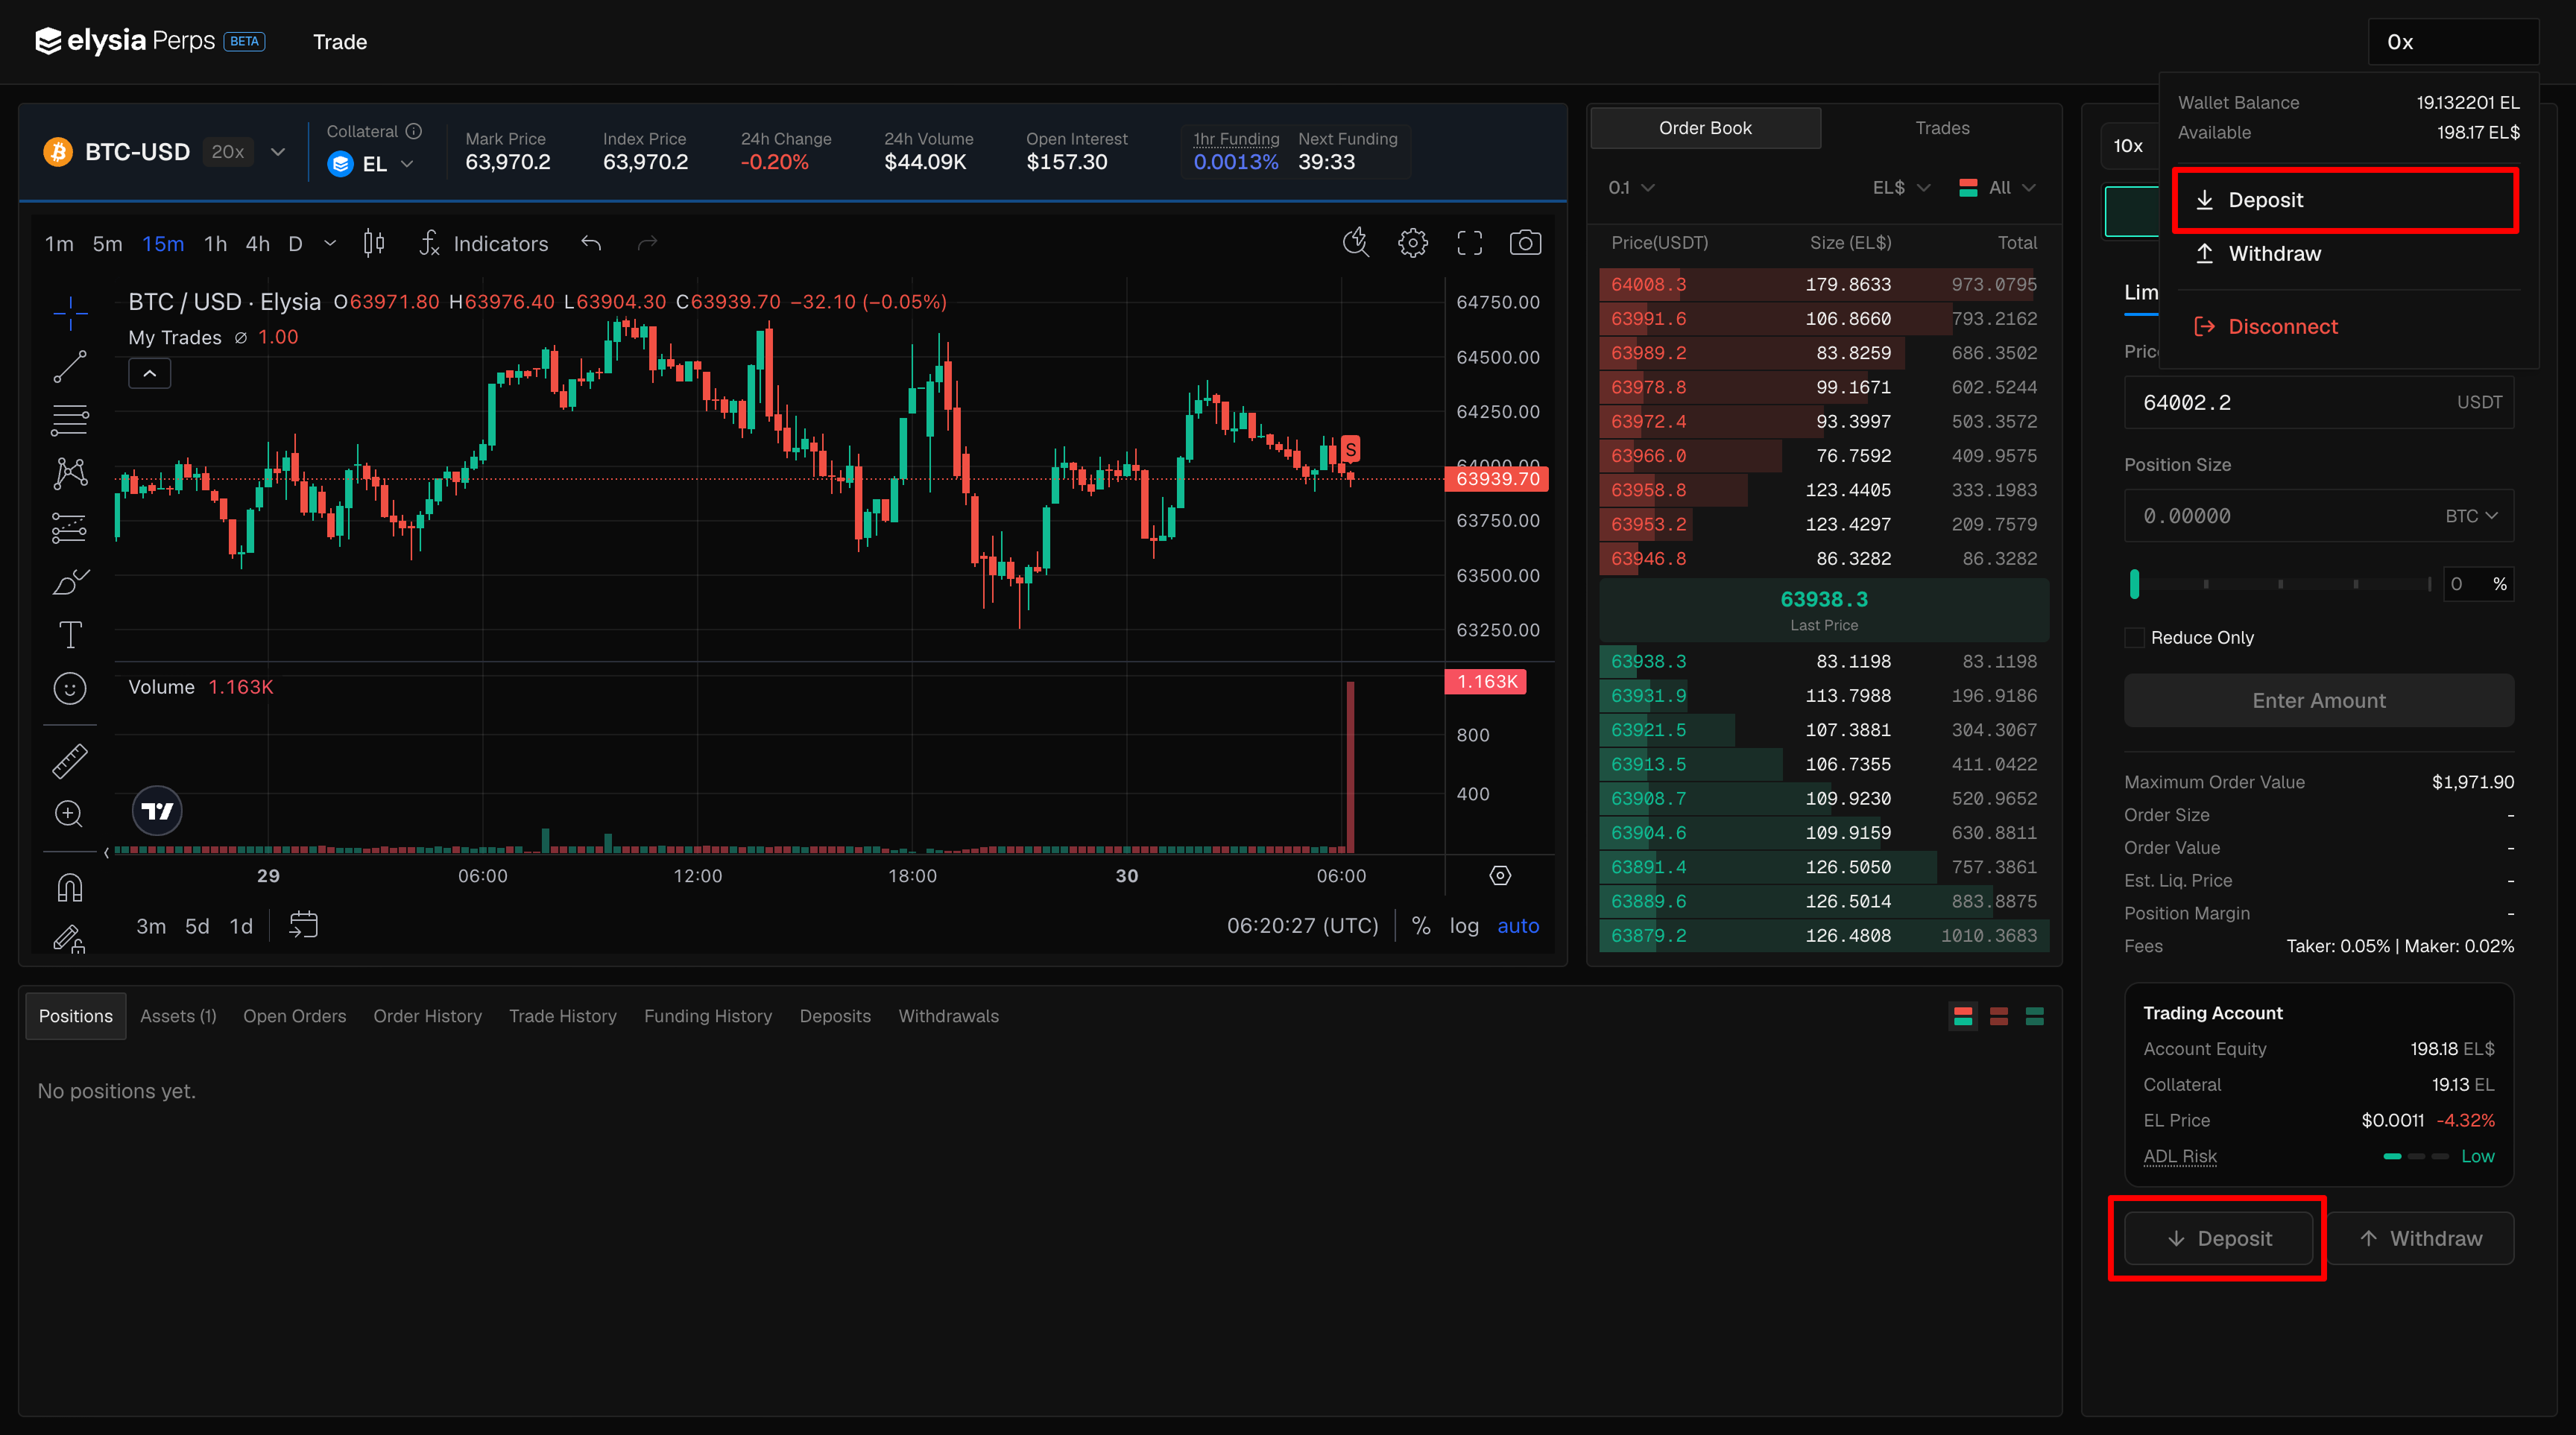This screenshot has height=1435, width=2576.
Task: Open the Trade navigation link
Action: pyautogui.click(x=340, y=42)
